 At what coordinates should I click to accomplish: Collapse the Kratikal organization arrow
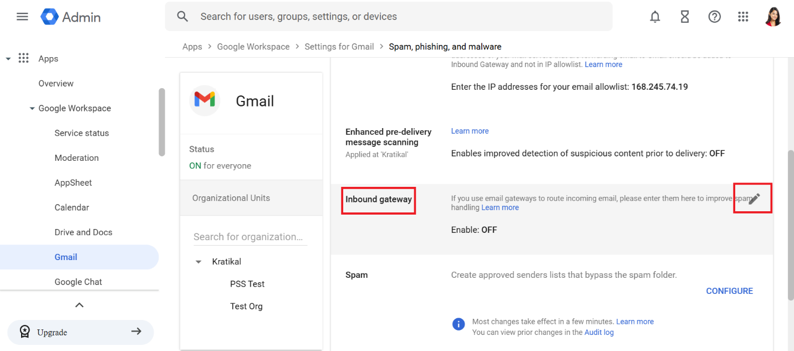click(198, 262)
